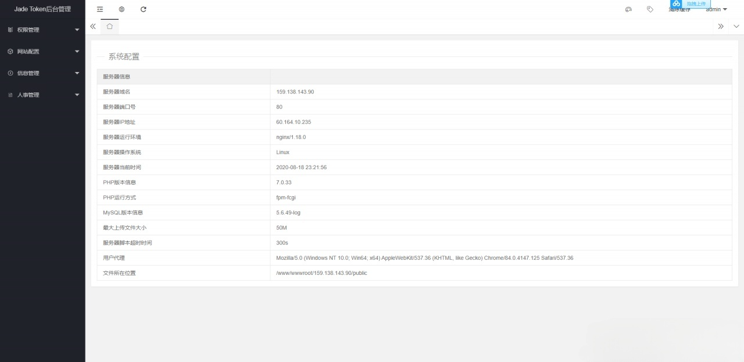This screenshot has height=362, width=744.
Task: Open the tab options chevron dropdown
Action: pos(736,26)
